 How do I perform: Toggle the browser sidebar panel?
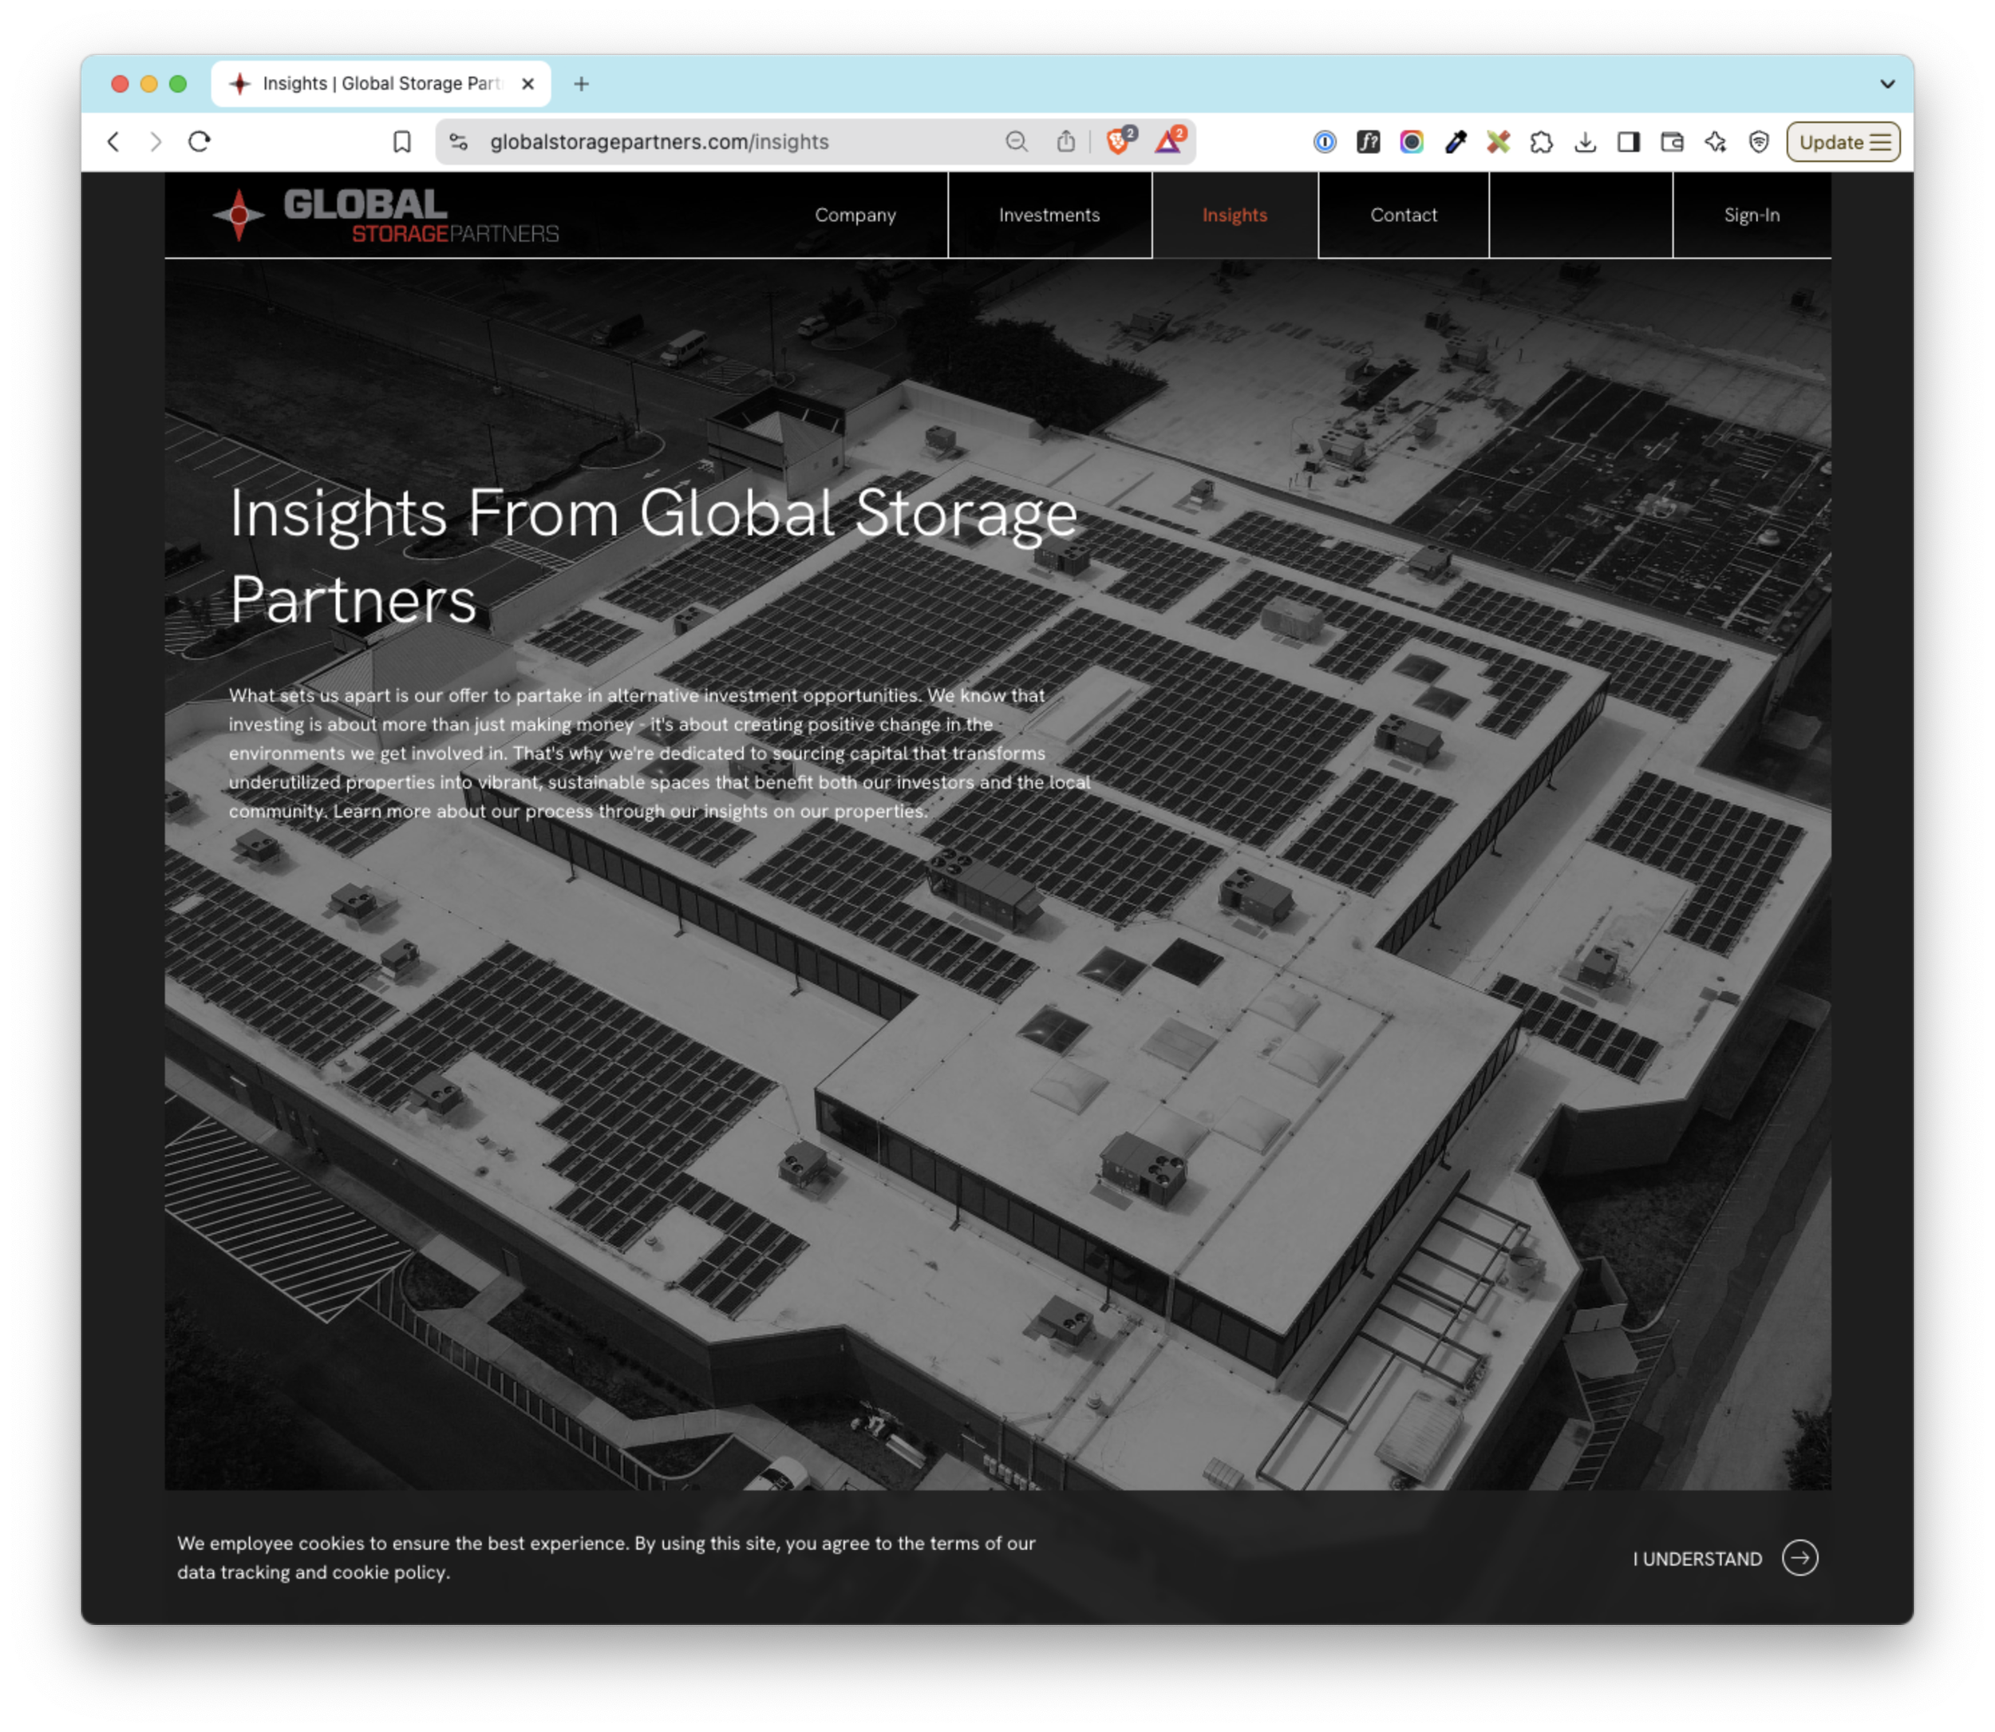pyautogui.click(x=1629, y=142)
